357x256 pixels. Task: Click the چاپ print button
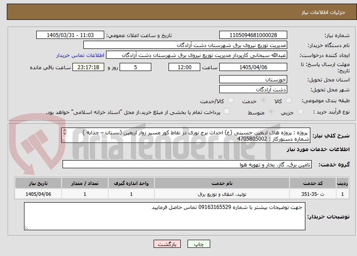pyautogui.click(x=199, y=244)
